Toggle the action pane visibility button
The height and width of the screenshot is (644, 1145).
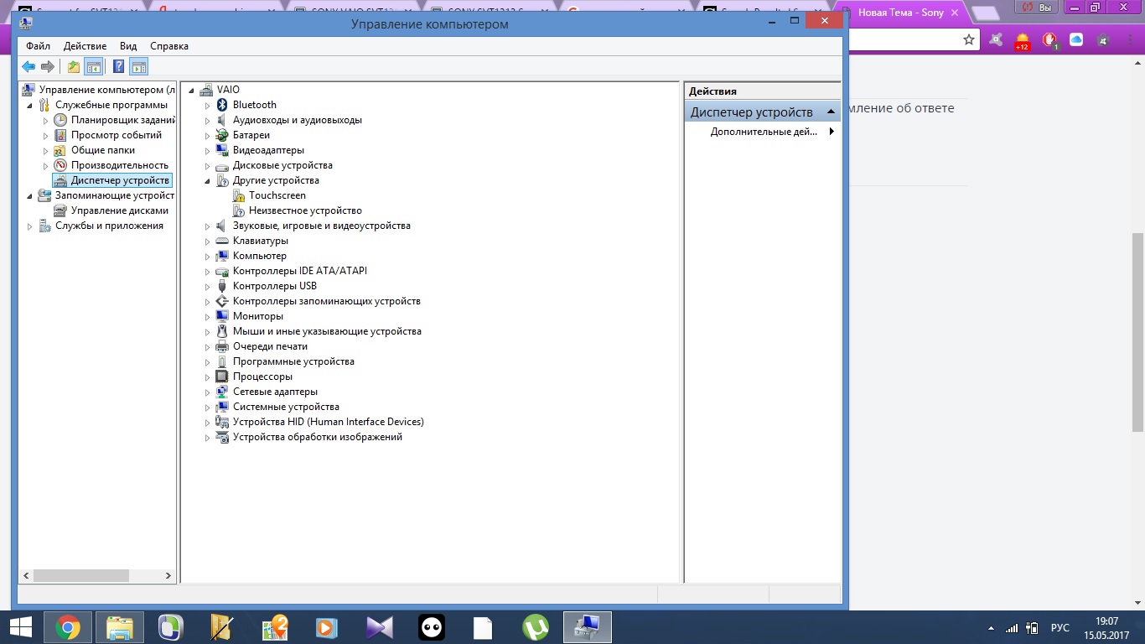pos(139,67)
